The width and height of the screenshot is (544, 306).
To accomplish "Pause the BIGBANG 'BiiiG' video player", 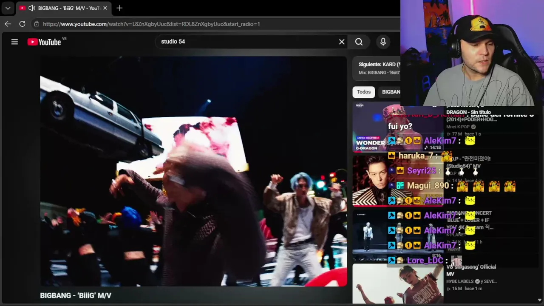I will point(193,171).
